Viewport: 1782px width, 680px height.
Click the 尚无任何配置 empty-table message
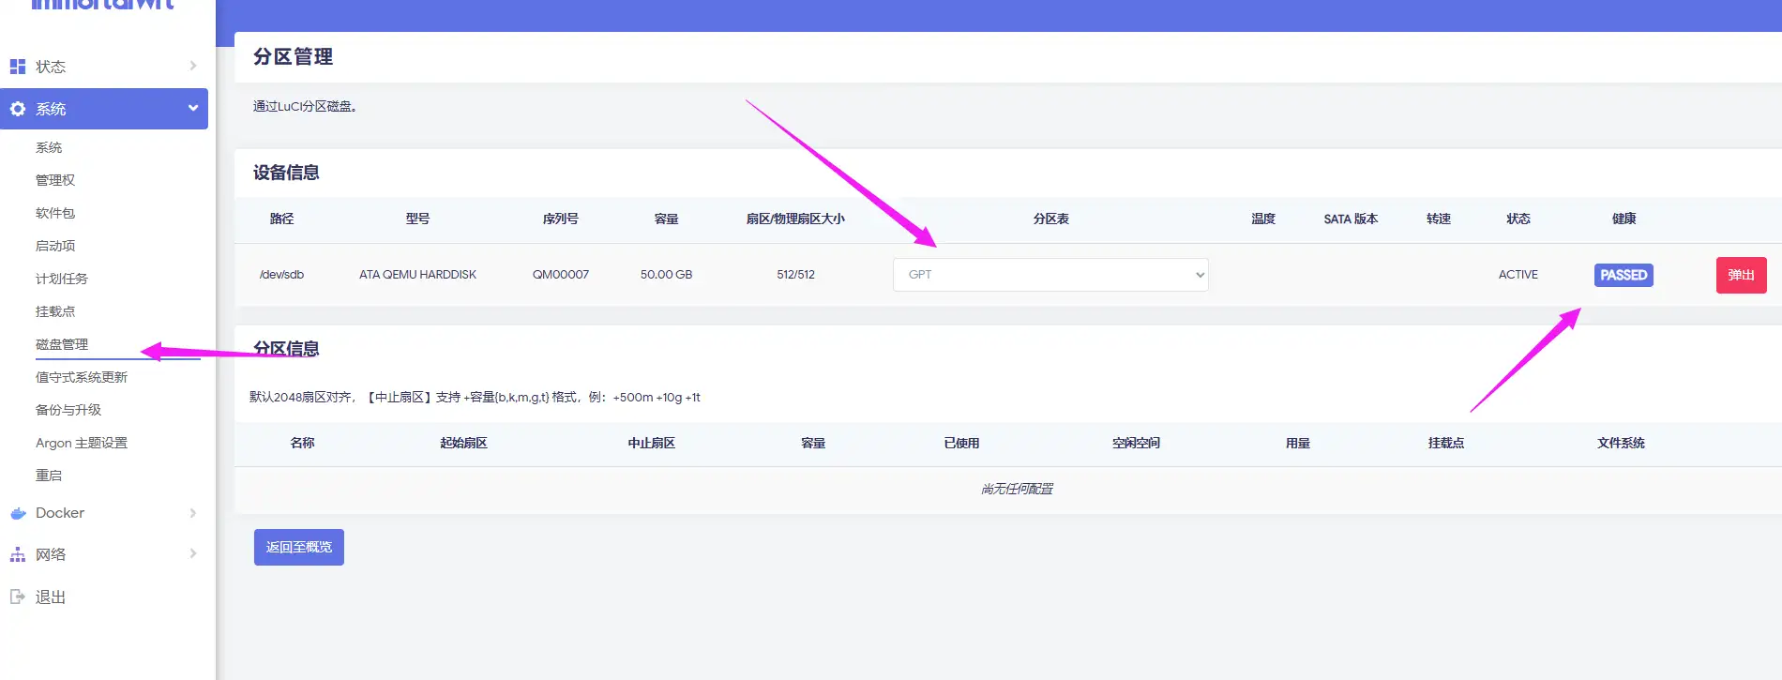[1017, 489]
